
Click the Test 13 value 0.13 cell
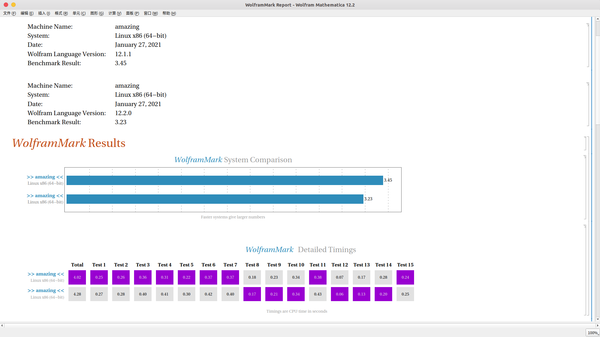(x=362, y=294)
